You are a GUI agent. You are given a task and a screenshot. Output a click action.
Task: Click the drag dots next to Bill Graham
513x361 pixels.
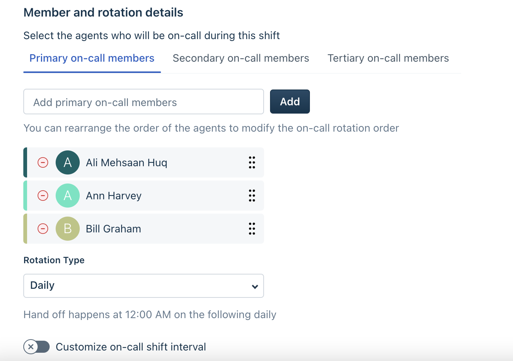point(252,229)
